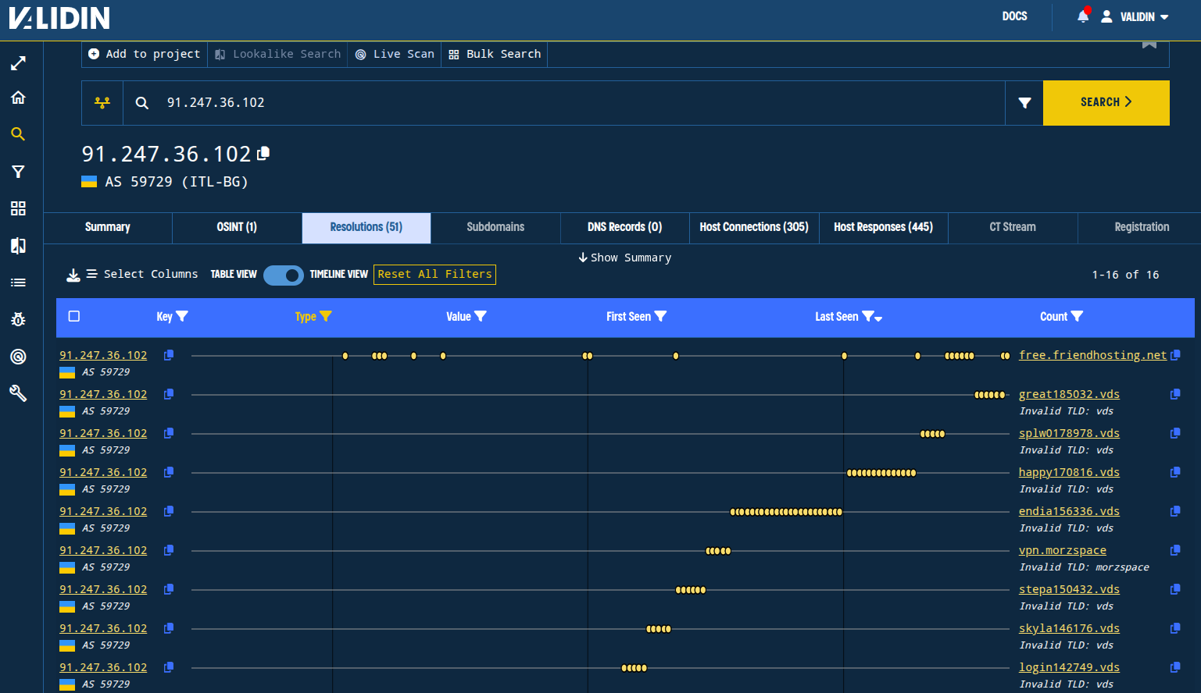Filter by the Key column

coord(182,316)
